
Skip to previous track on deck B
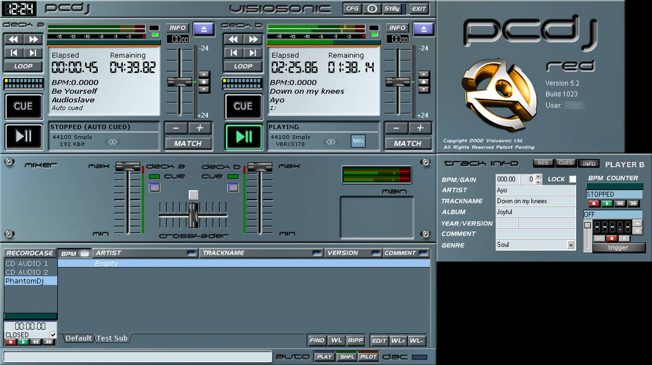[234, 53]
